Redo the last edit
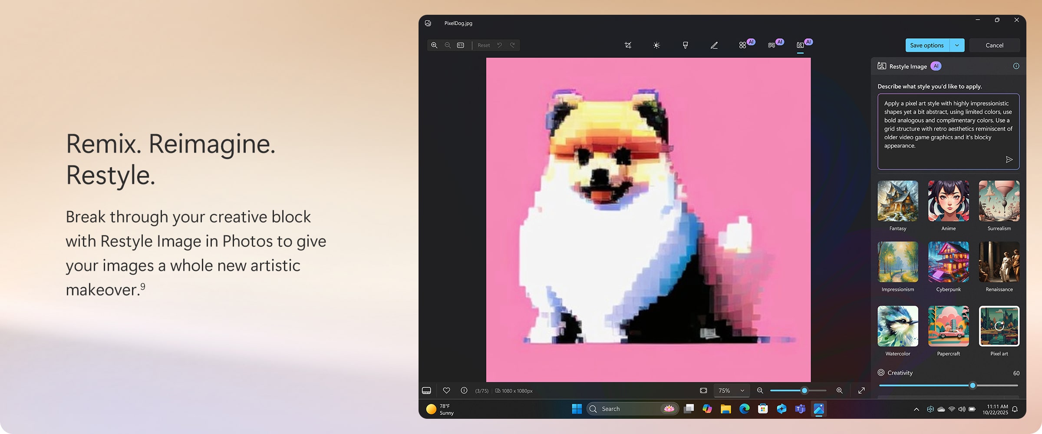 click(x=513, y=45)
